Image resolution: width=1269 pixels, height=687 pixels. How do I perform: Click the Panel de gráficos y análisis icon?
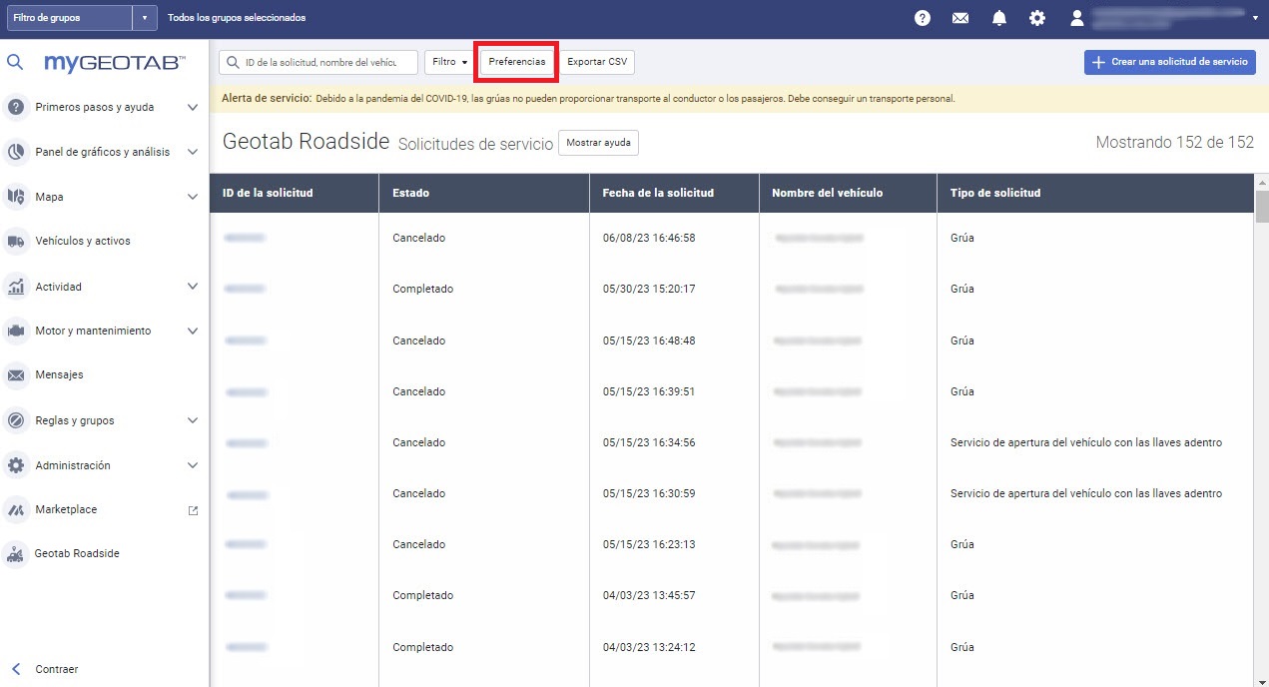16,152
